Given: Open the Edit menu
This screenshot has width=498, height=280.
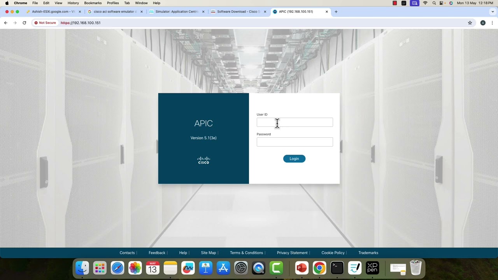Looking at the screenshot, I should [46, 3].
